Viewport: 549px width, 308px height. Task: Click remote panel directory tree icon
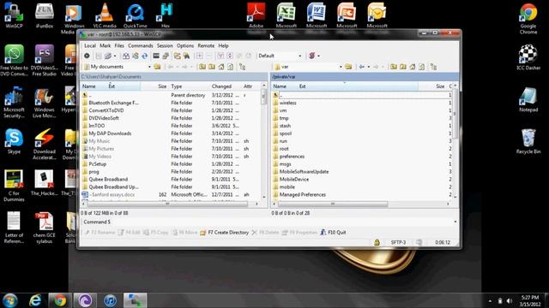tap(433, 67)
